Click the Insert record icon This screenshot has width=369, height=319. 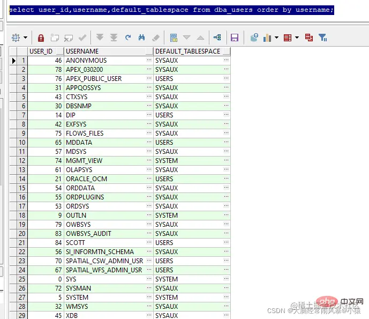[55, 38]
